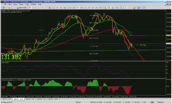Click the Default profile status entry
The image size is (172, 104).
click(x=78, y=102)
